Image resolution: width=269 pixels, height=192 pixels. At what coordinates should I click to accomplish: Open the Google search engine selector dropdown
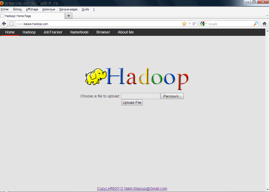204,24
